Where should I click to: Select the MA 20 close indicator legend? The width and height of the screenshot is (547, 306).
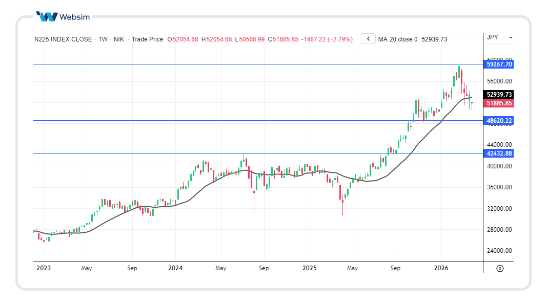pyautogui.click(x=397, y=39)
